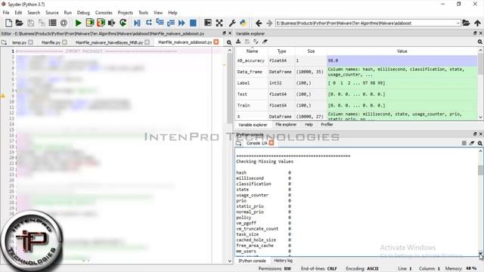Save data icon in Variable explorer
This screenshot has height=272, width=484.
pyautogui.click(x=247, y=42)
